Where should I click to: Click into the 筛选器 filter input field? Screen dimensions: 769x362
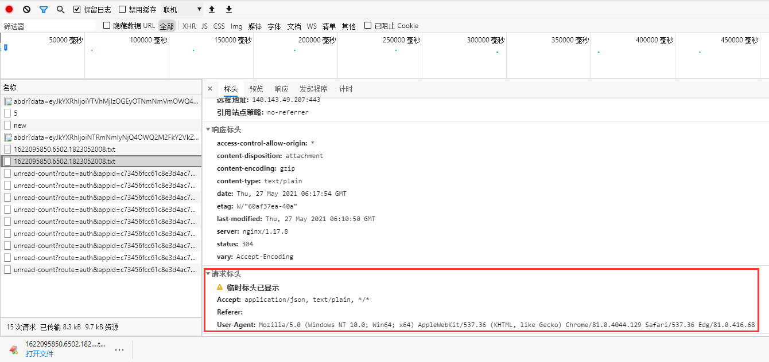(49, 26)
